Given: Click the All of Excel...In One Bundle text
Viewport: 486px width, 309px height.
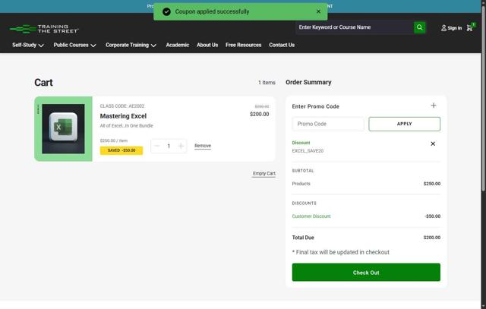Looking at the screenshot, I should click(x=127, y=126).
